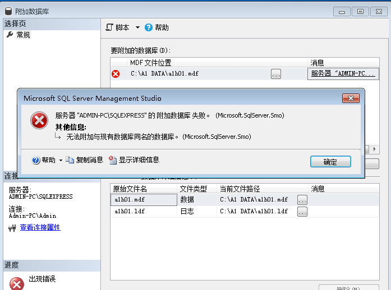Click the 原始文件名 column header
Image resolution: width=391 pixels, height=290 pixels.
pos(144,189)
